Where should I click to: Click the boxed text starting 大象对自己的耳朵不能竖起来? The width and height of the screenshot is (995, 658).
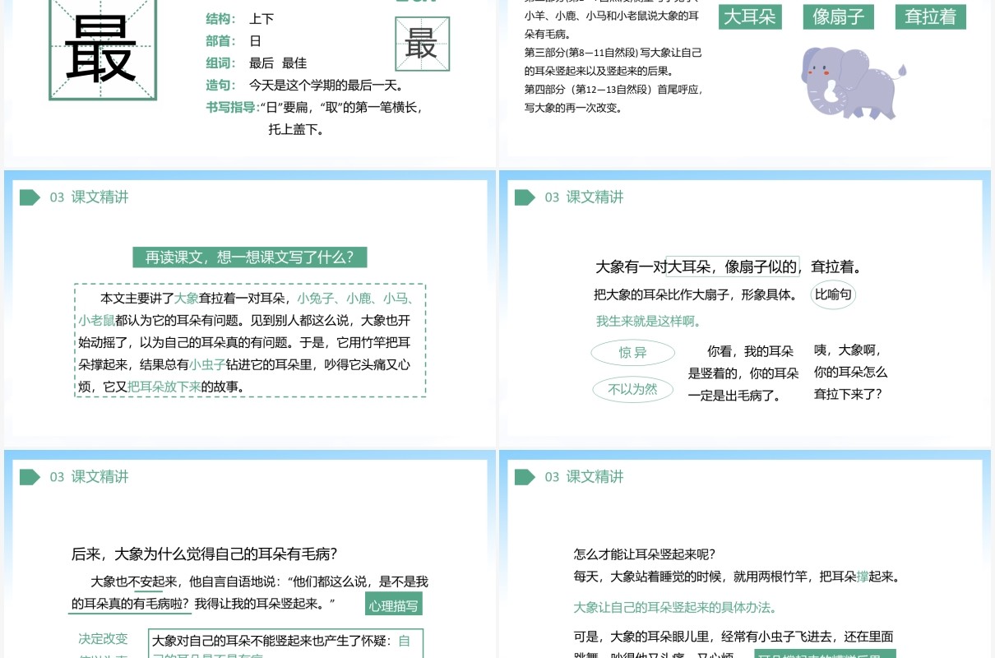[x=285, y=644]
